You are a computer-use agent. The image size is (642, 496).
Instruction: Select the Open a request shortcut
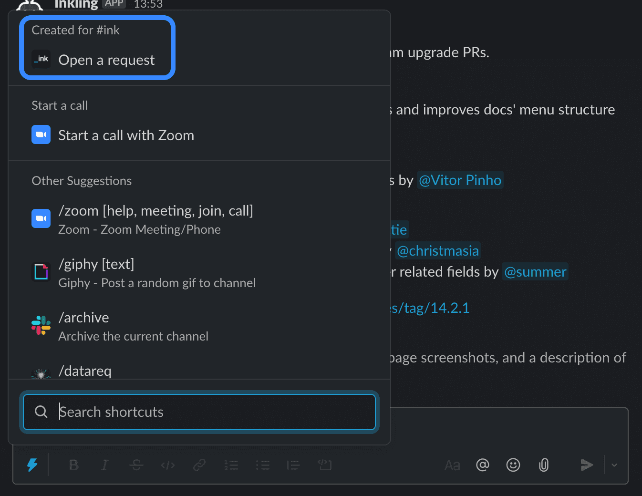[106, 60]
